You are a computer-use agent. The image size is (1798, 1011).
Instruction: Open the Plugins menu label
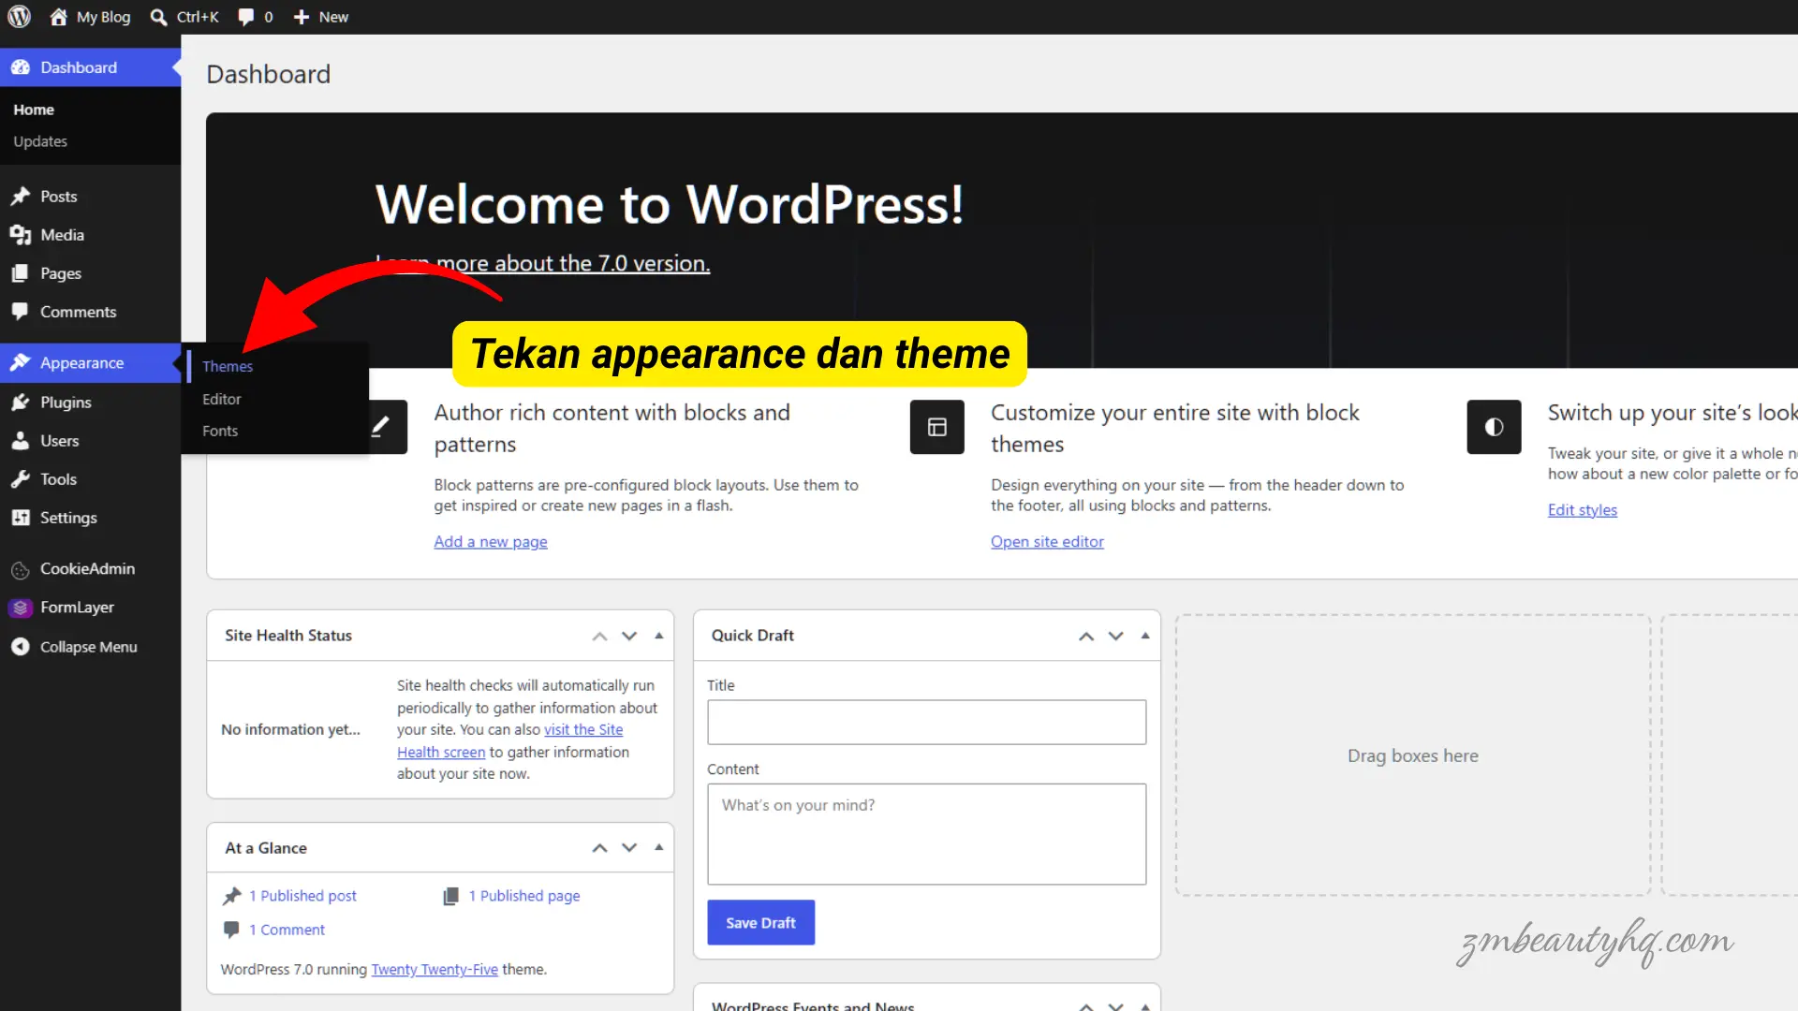click(x=66, y=403)
